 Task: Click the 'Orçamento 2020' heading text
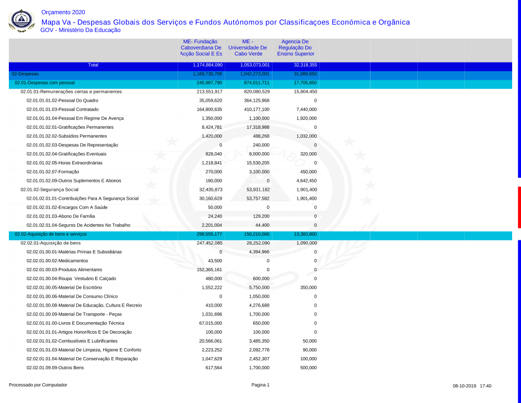63,13
